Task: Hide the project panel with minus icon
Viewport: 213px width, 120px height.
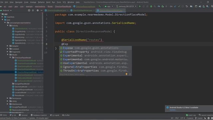Action: coord(41,10)
